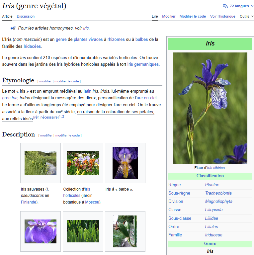Switch to the Discussion tab
Image resolution: width=254 pixels, height=255 pixels.
point(26,16)
